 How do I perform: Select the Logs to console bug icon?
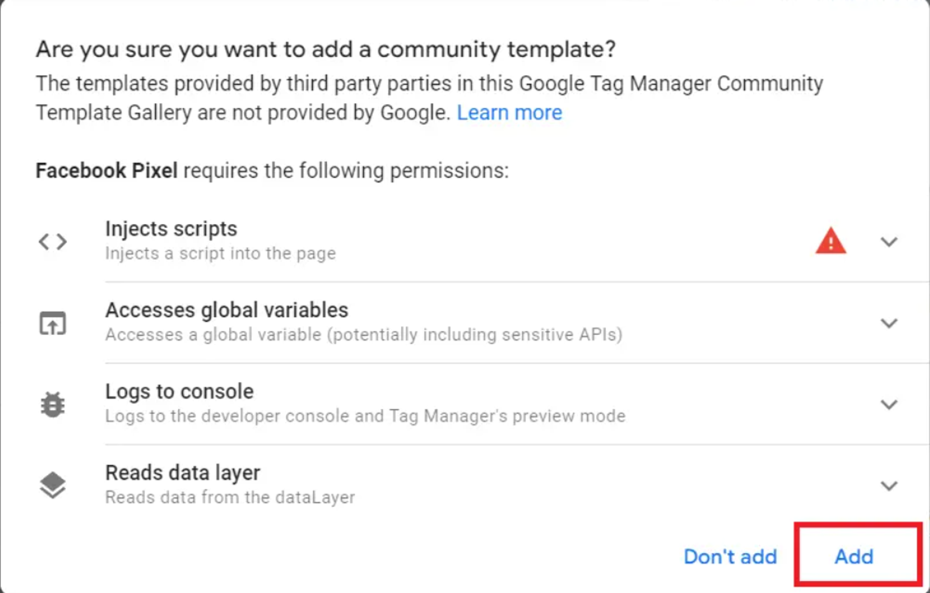[x=52, y=404]
